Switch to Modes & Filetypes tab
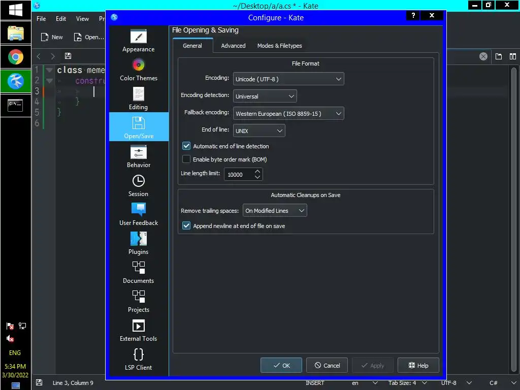 (280, 46)
